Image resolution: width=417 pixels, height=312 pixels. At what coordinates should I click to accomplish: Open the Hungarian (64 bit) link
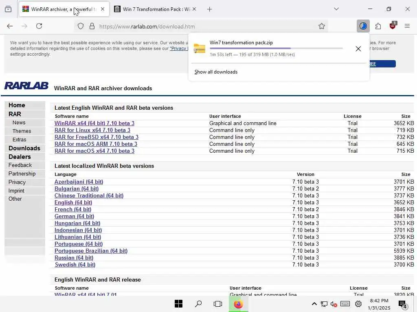point(77,223)
